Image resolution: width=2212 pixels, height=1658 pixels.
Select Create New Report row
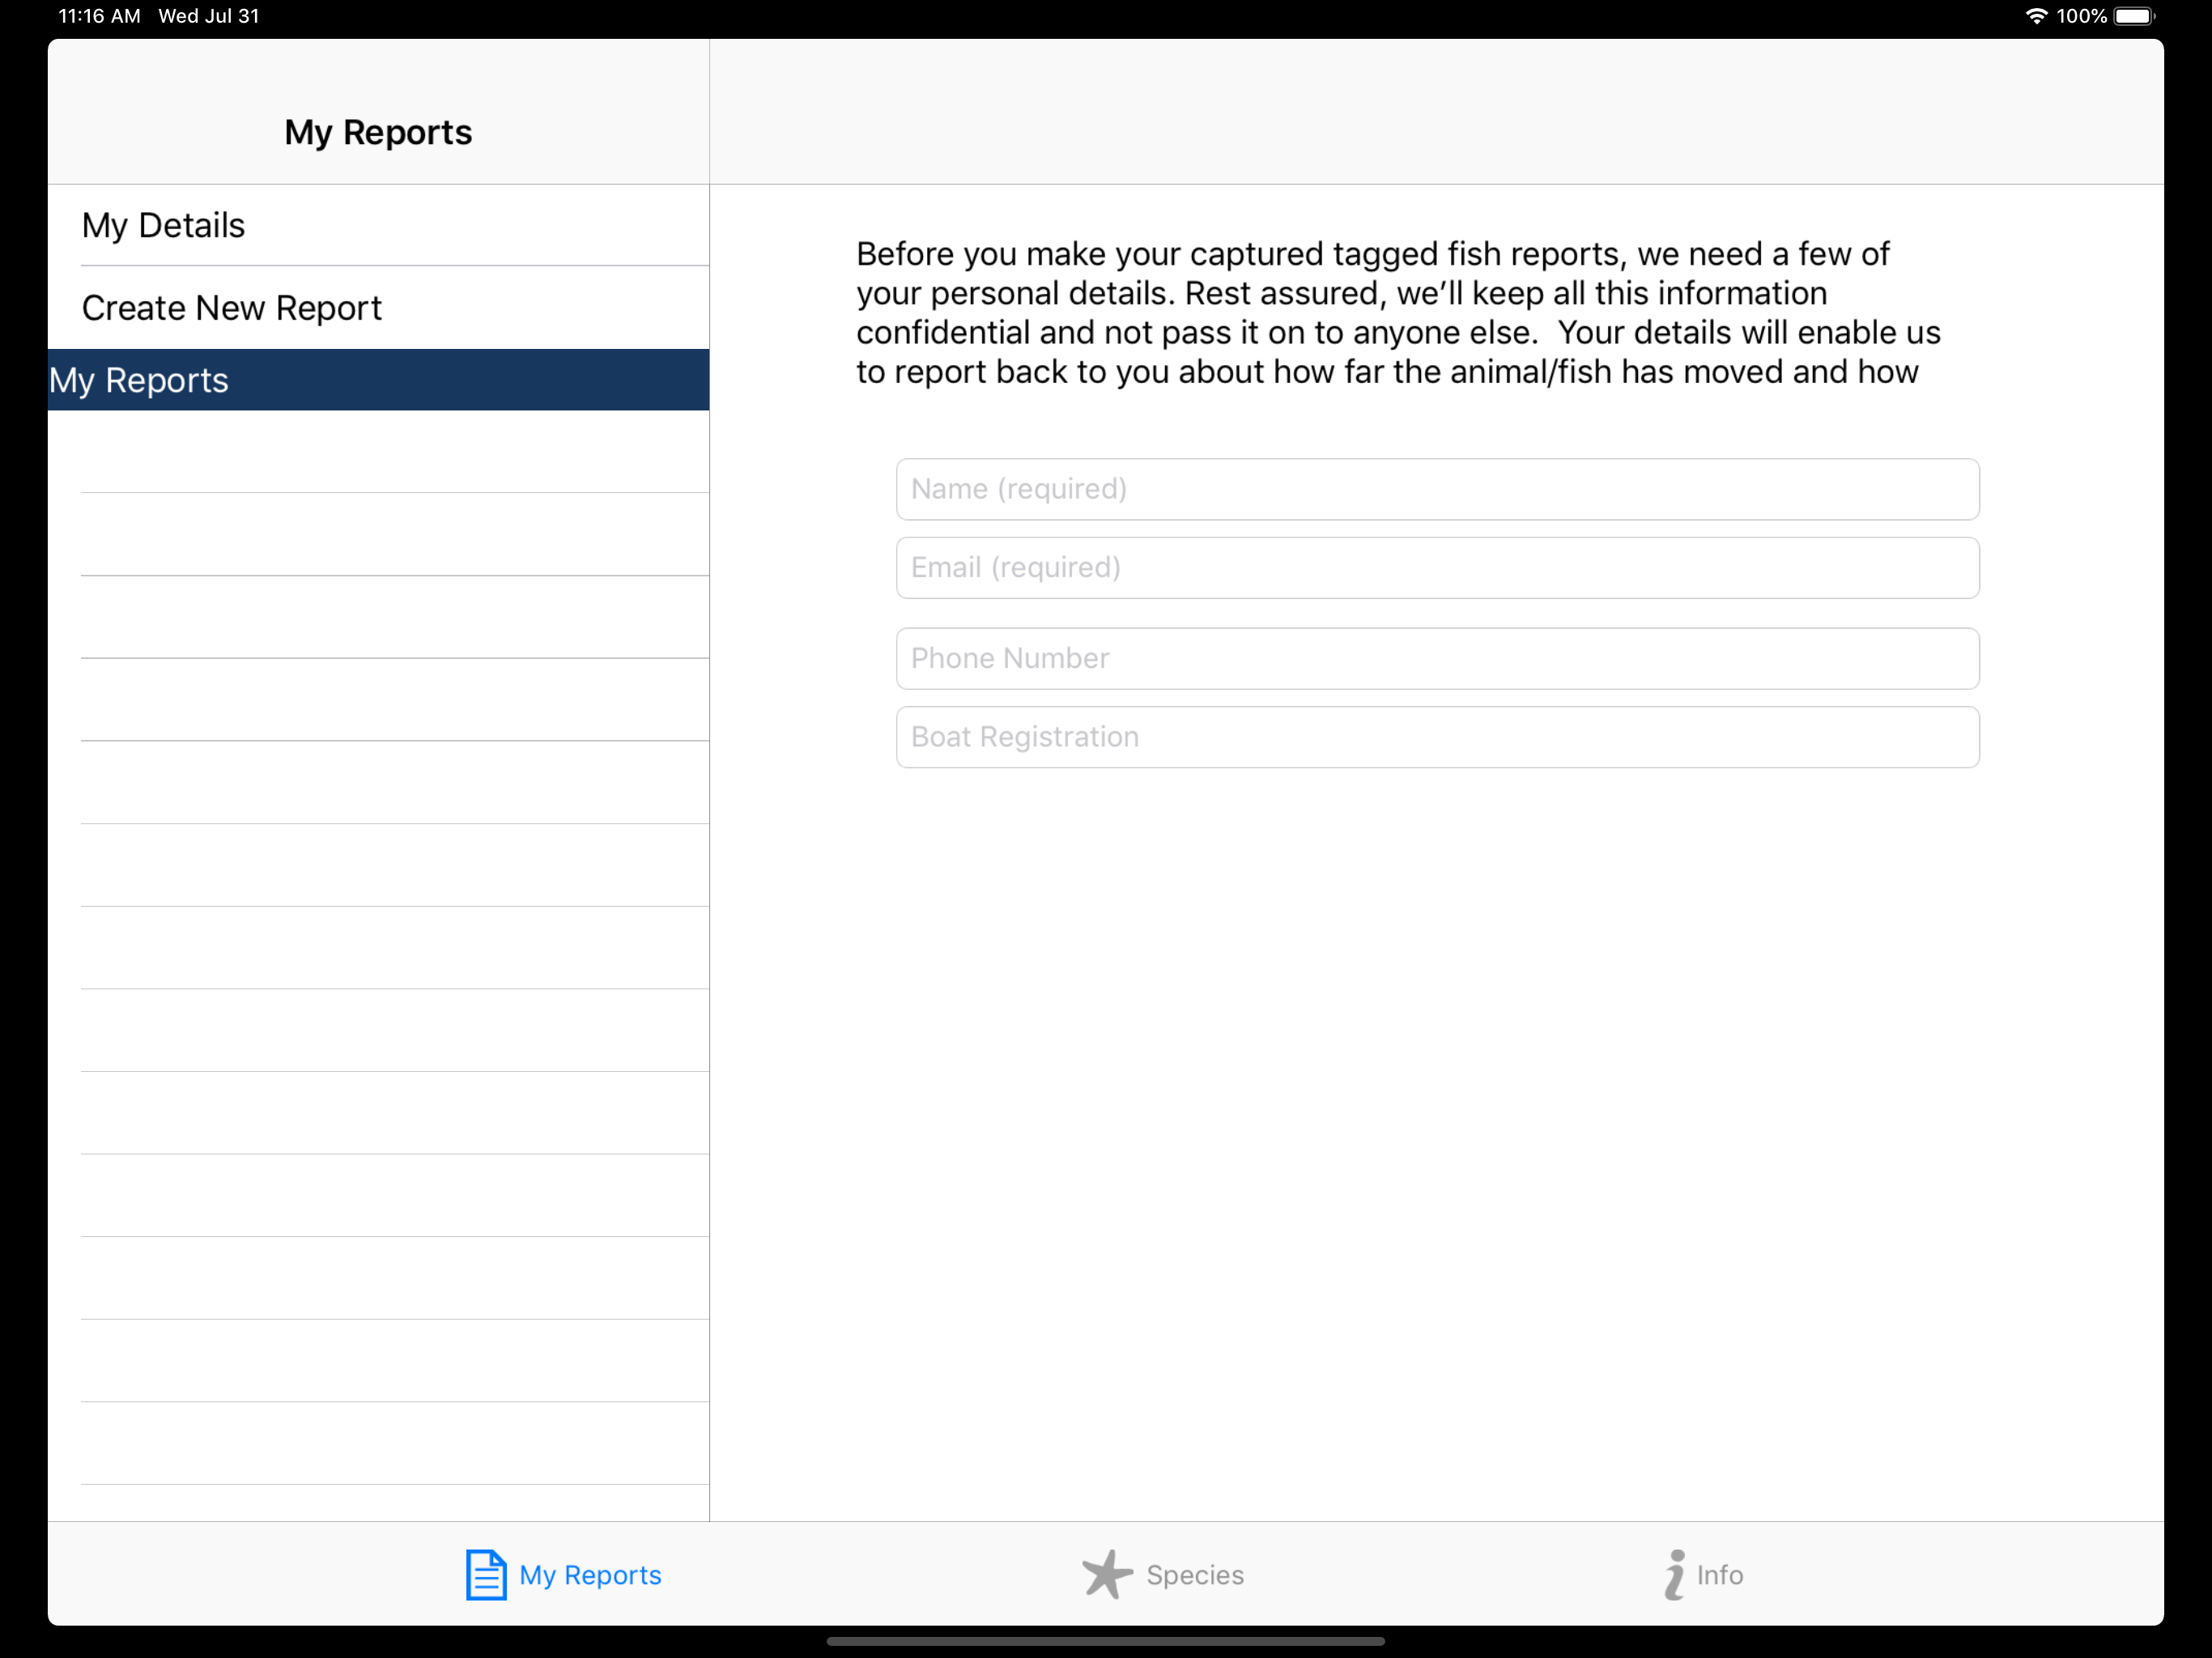tap(378, 308)
